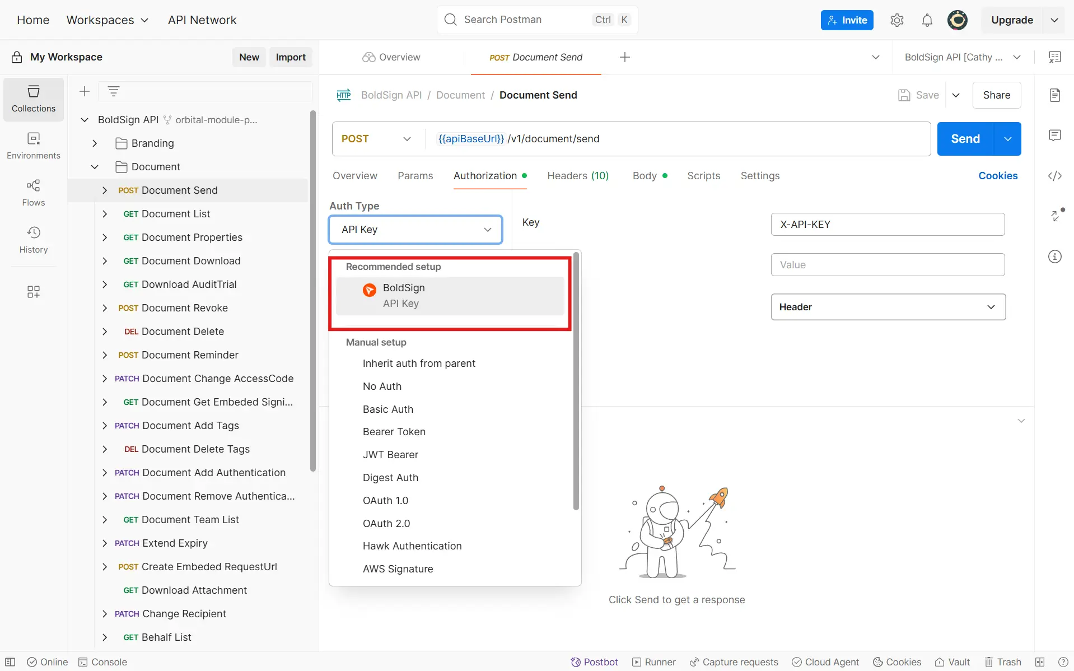Select No Auth option
Screen dimensions: 1074x671
pyautogui.click(x=382, y=386)
